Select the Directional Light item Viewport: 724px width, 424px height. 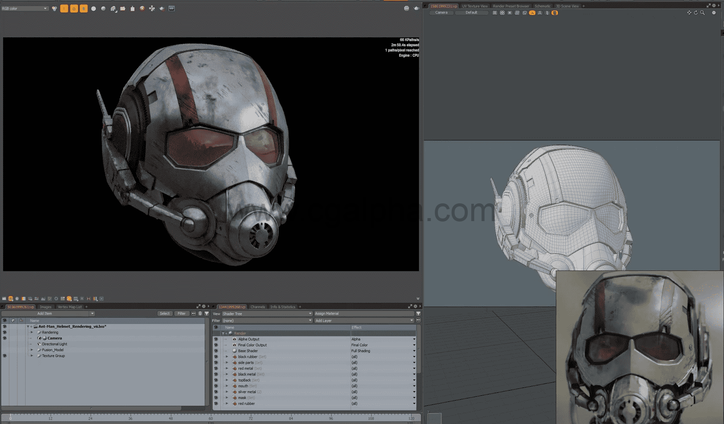pos(55,344)
